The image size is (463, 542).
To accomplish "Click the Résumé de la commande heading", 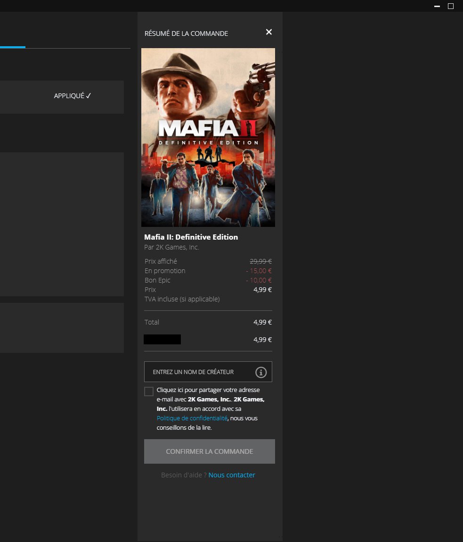I will click(x=187, y=33).
